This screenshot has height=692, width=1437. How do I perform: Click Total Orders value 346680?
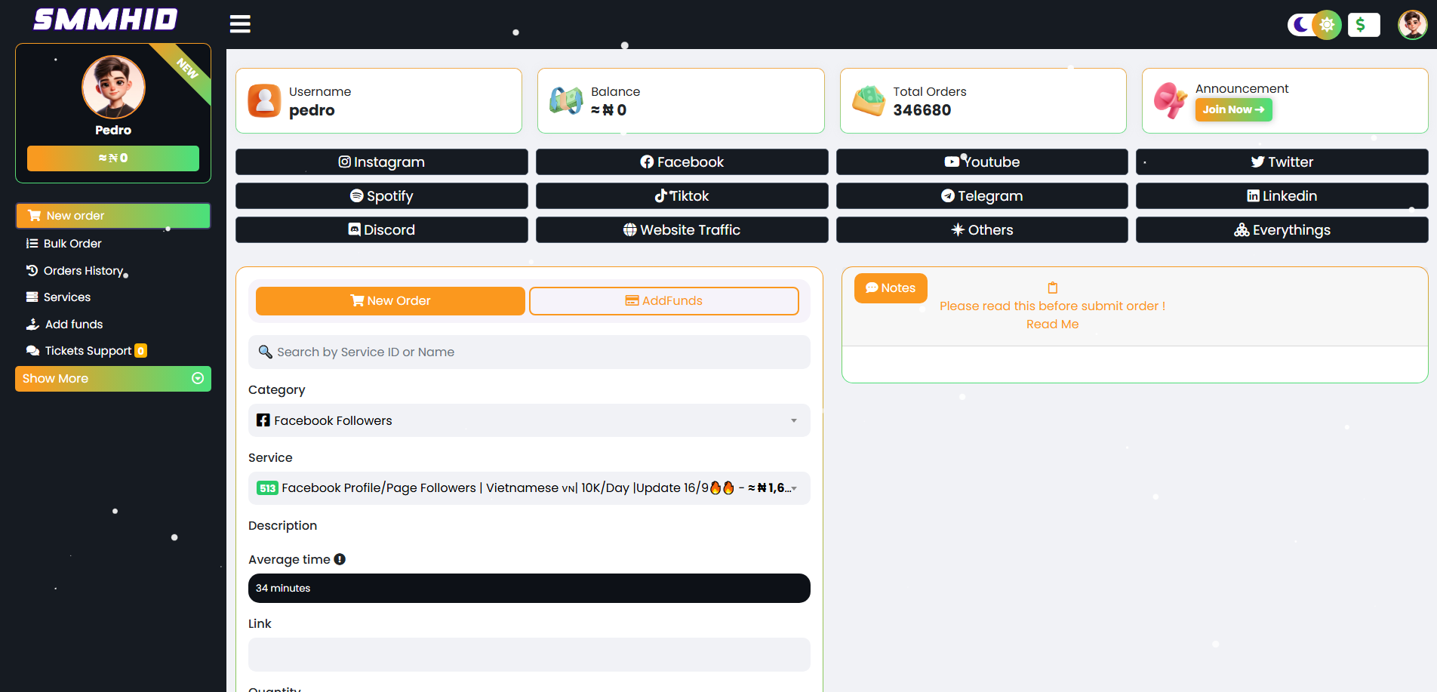click(922, 110)
